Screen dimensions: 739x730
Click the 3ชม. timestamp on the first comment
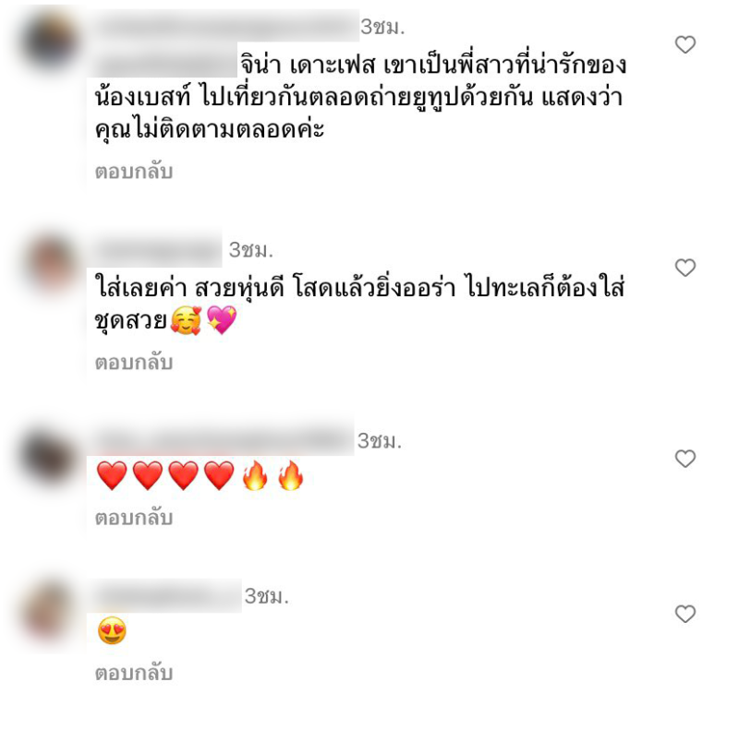coord(382,27)
